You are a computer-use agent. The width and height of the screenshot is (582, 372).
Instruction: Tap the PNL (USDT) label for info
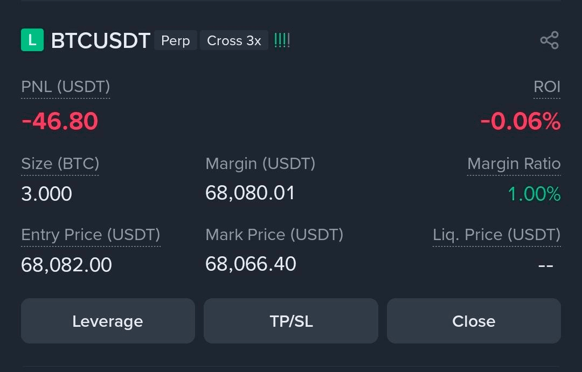[65, 87]
